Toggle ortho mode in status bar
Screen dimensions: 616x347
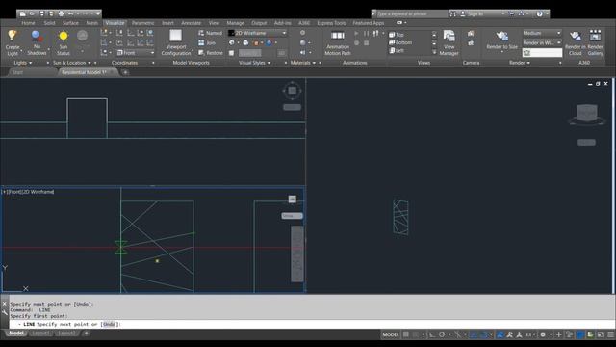432,334
